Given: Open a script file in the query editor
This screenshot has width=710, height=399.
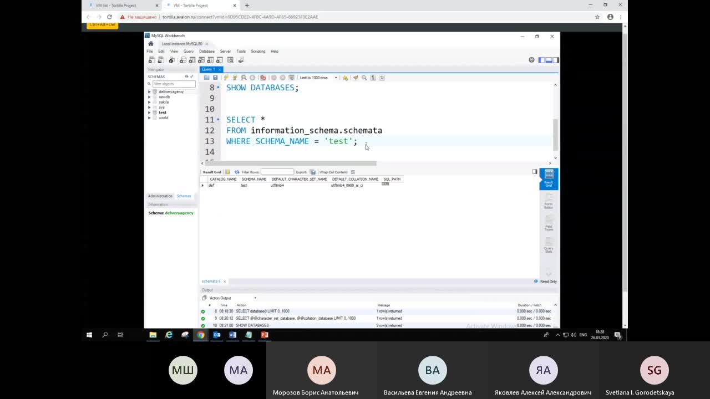Looking at the screenshot, I should pos(206,78).
